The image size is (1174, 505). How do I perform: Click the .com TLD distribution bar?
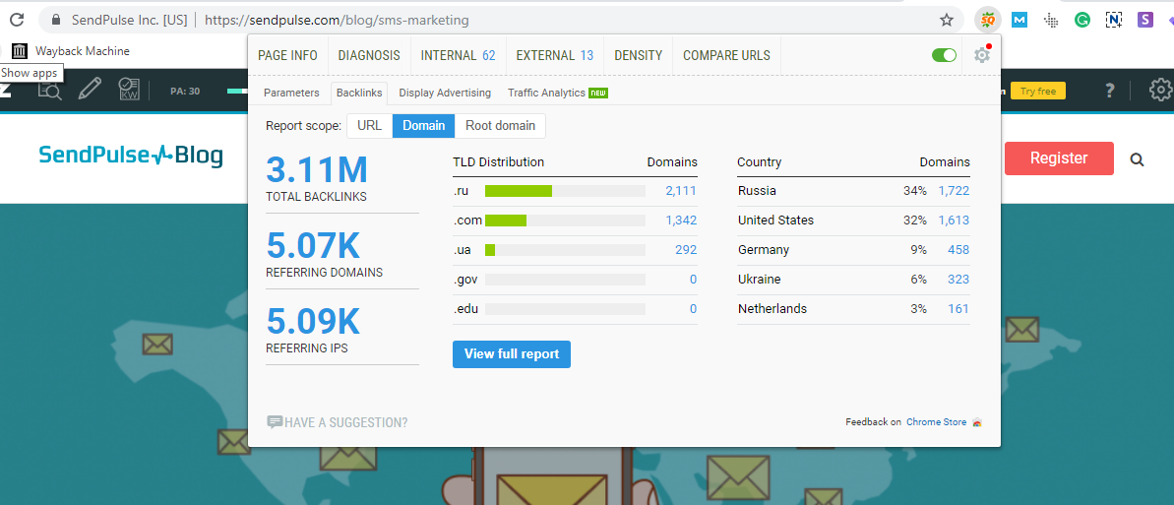565,221
